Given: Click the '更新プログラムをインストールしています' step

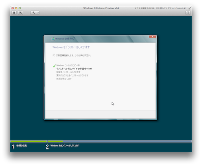Looking at the screenshot, I should pos(72,75).
